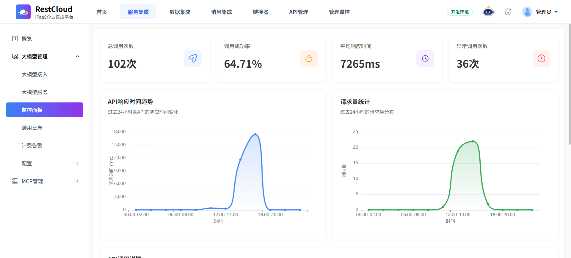The width and height of the screenshot is (571, 258).
Task: Click the 102次 total calls value
Action: point(122,64)
